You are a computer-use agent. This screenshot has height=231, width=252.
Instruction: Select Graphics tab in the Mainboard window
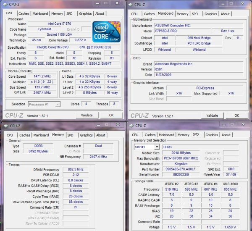click(x=211, y=14)
